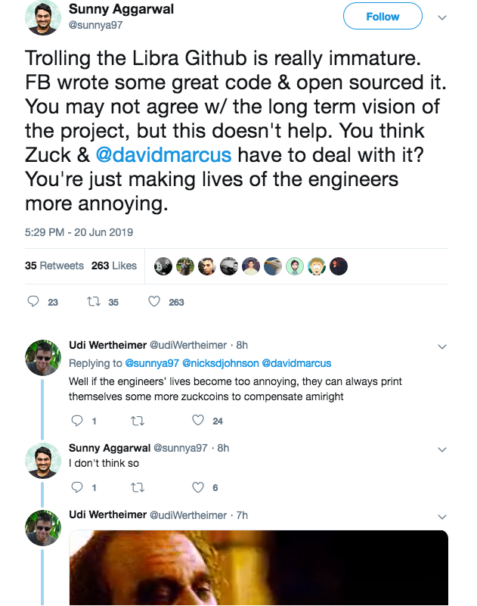Open menu on Udi's 7h tweet
The height and width of the screenshot is (606, 477).
[443, 515]
